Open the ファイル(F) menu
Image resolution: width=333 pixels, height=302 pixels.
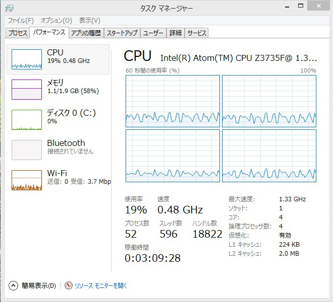click(21, 21)
